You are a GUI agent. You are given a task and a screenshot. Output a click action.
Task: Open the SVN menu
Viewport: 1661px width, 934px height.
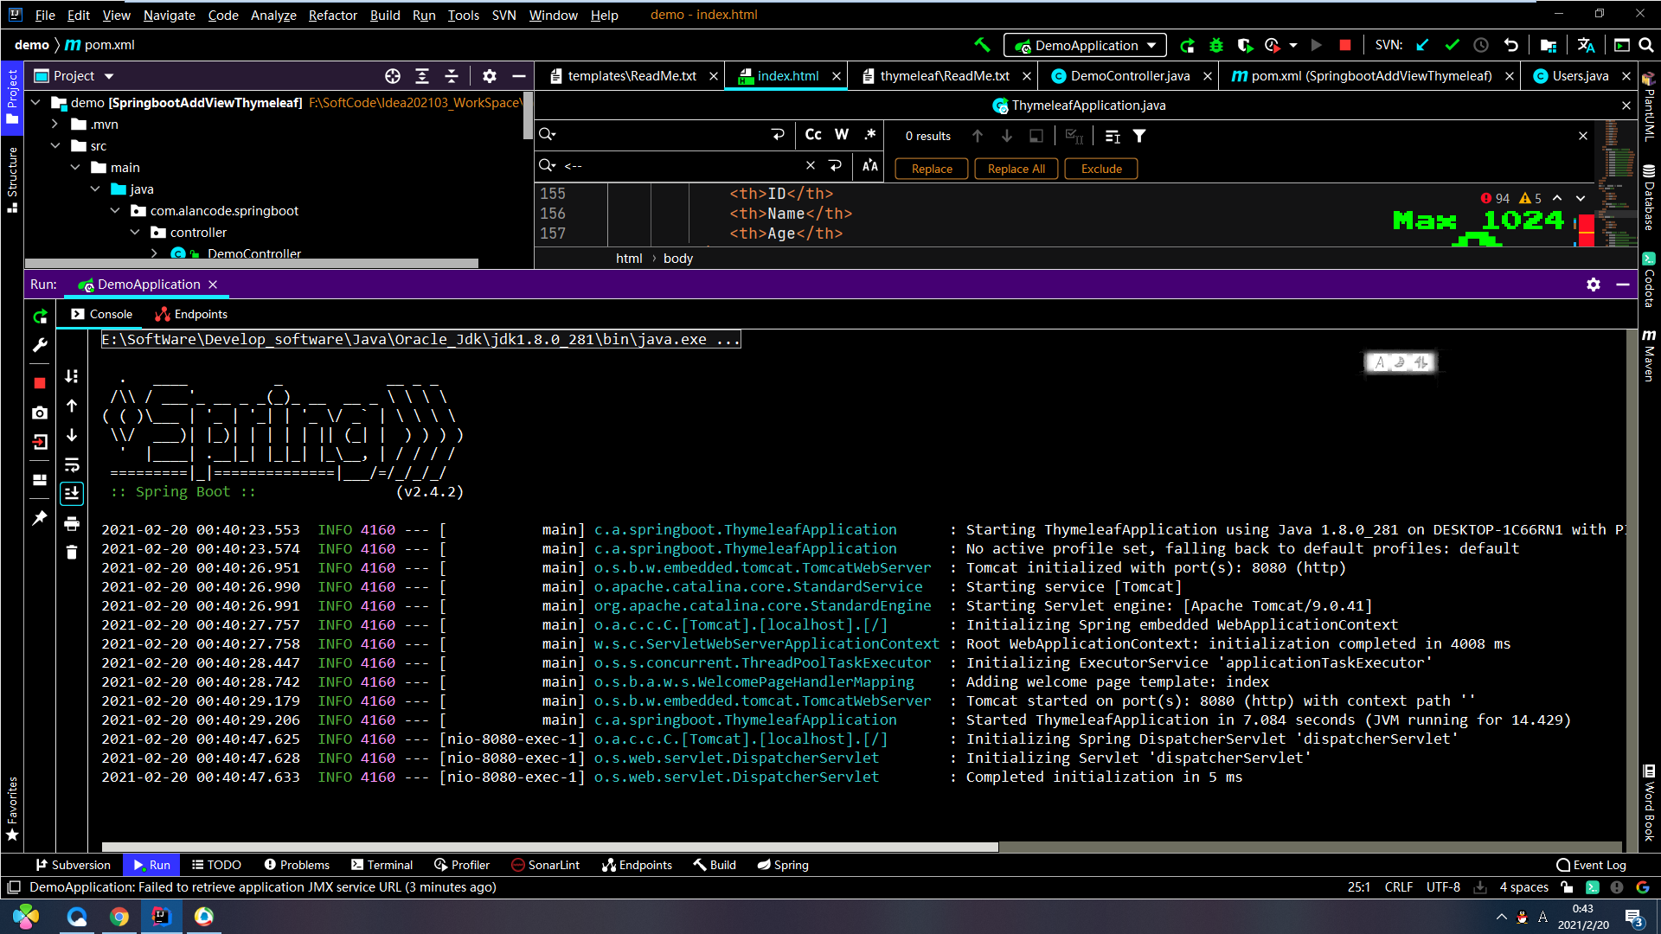[503, 15]
